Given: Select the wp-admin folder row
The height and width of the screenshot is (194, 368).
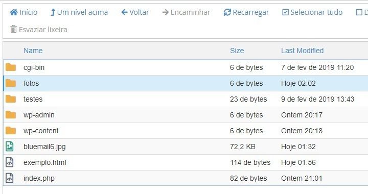Looking at the screenshot, I should pos(186,115).
